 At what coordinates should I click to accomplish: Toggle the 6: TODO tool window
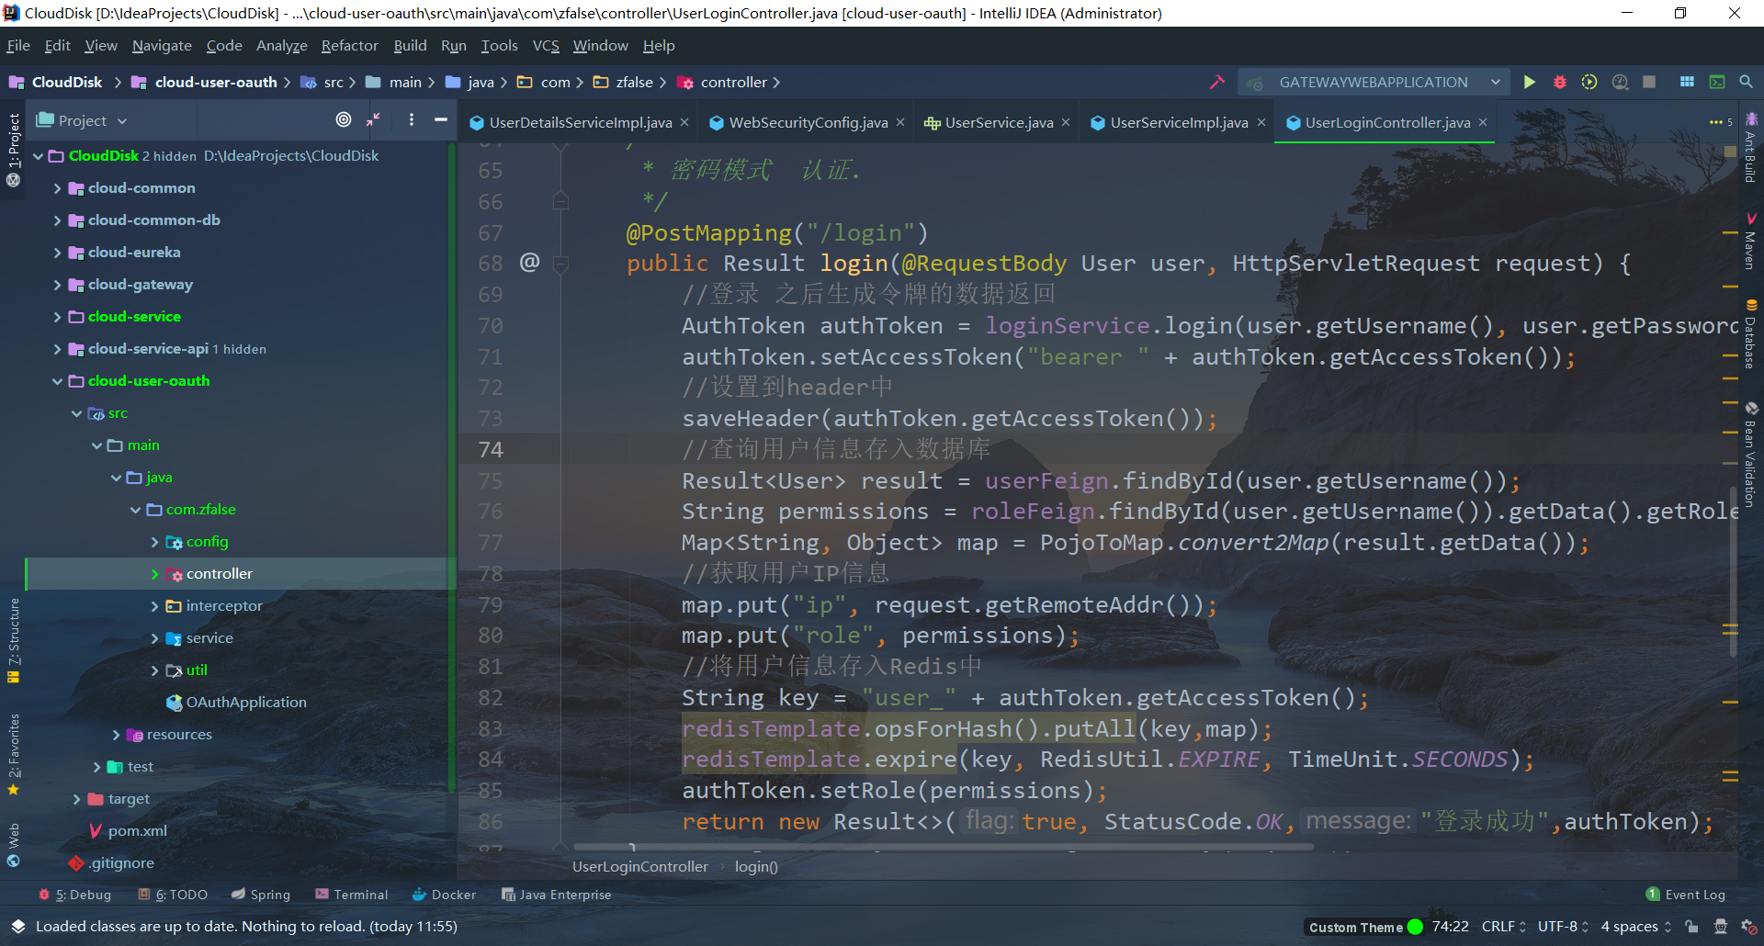click(173, 895)
